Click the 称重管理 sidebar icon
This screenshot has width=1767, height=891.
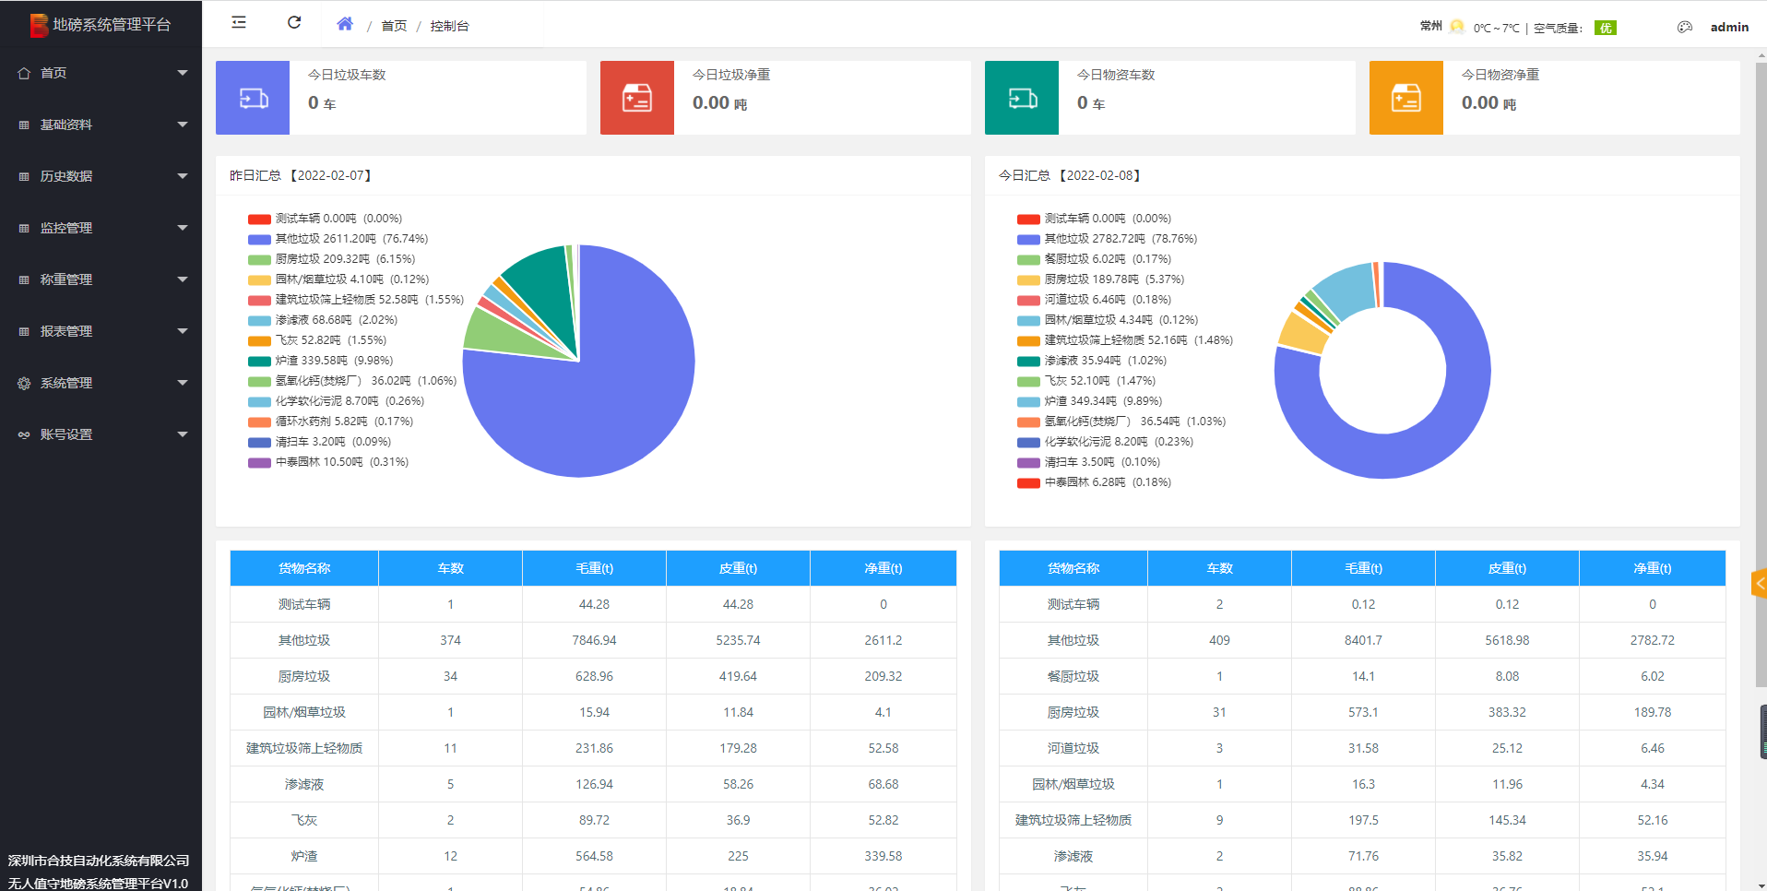click(x=24, y=279)
